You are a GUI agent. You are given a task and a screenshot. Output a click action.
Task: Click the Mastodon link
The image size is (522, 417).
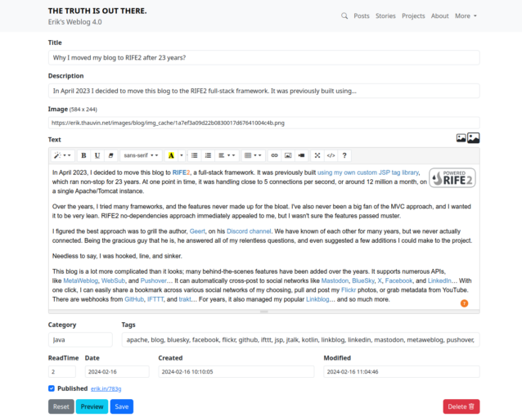coord(335,281)
